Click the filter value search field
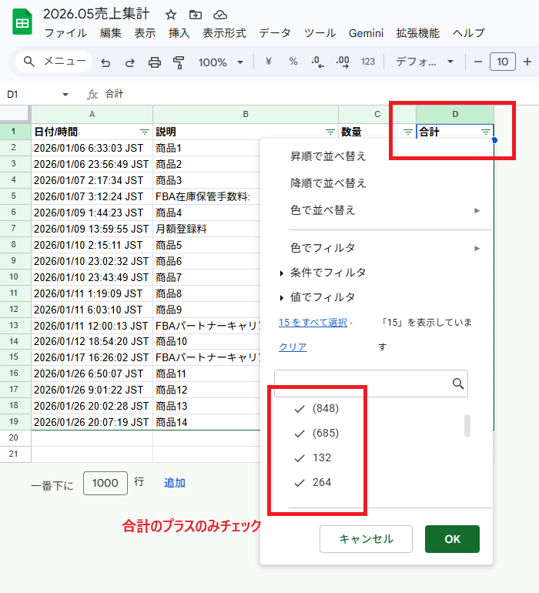539x593 pixels. [x=362, y=384]
